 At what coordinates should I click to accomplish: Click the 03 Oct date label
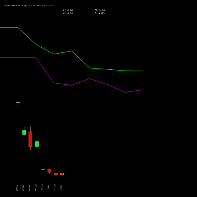point(30,188)
